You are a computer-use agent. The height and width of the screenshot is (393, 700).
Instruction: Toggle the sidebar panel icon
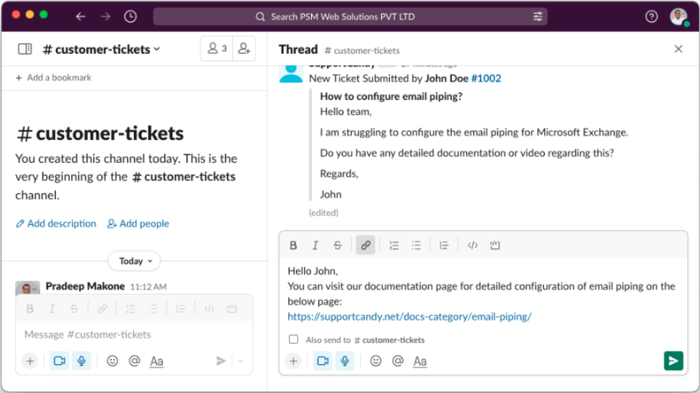pyautogui.click(x=25, y=49)
